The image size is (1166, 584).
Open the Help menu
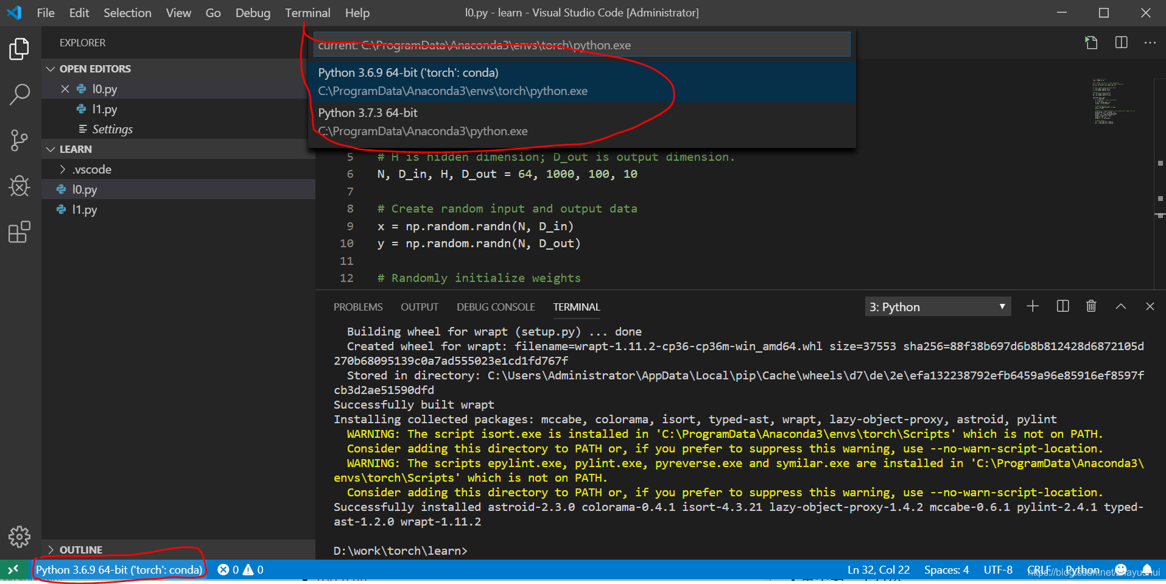click(x=357, y=13)
